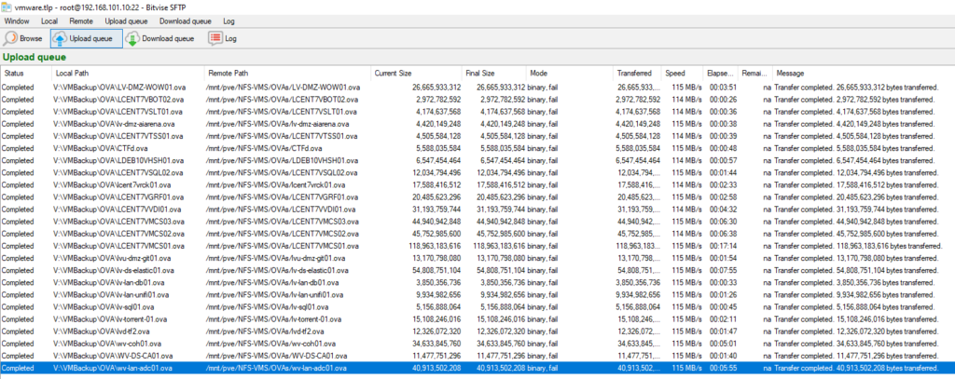Click the Message column header
This screenshot has height=379, width=955.
pos(863,73)
